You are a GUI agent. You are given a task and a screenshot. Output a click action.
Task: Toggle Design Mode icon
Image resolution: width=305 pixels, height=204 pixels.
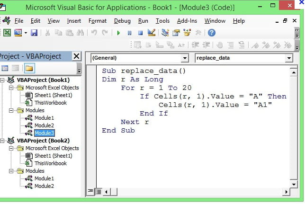[152, 33]
